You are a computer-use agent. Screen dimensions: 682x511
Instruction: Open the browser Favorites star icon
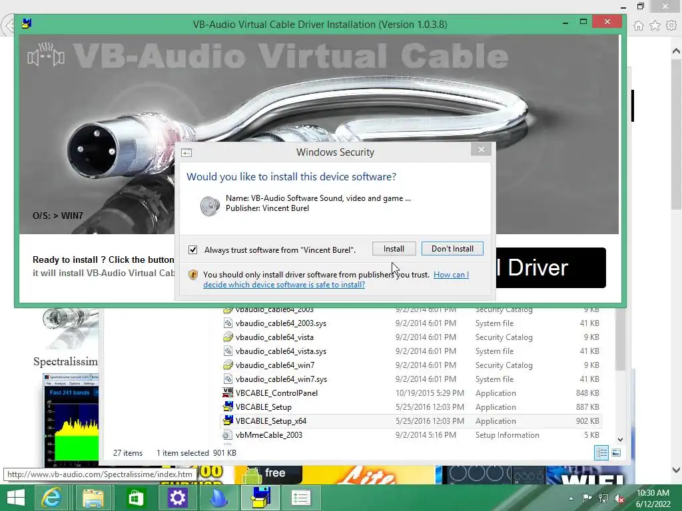655,26
